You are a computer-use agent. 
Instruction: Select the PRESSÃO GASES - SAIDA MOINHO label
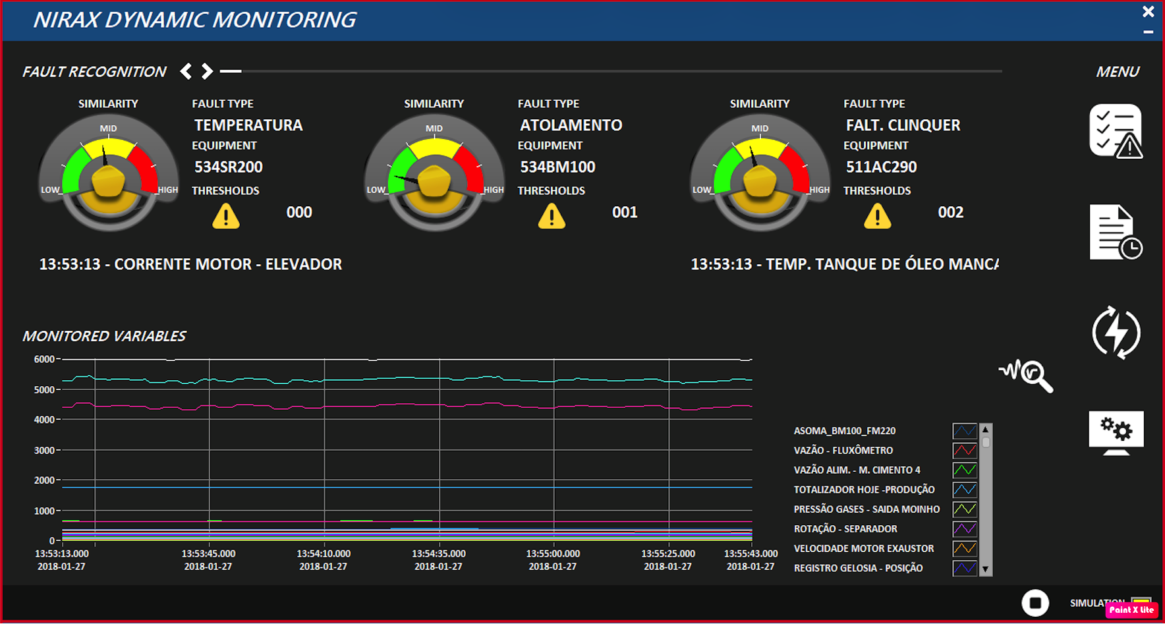pyautogui.click(x=866, y=509)
